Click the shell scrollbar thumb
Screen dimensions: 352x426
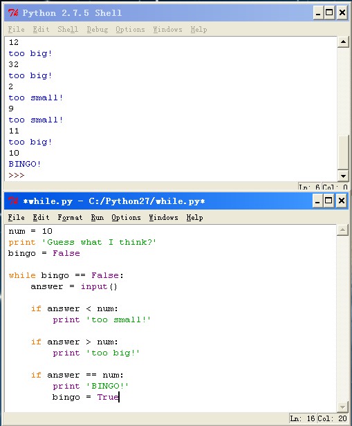pos(343,152)
